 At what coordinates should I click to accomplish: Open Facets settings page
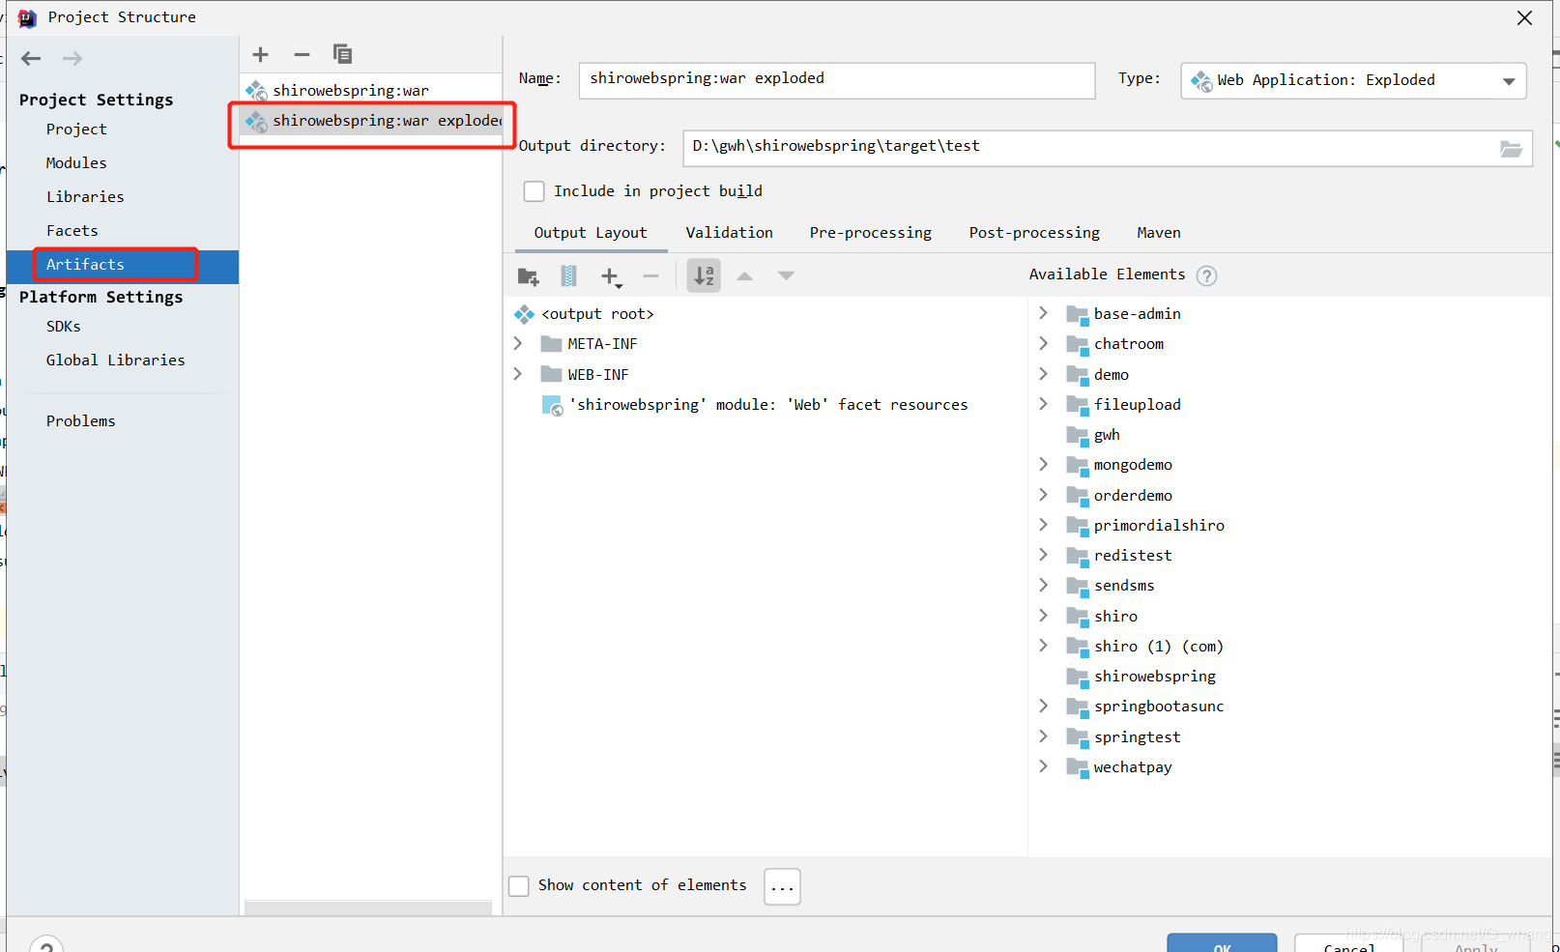click(72, 231)
